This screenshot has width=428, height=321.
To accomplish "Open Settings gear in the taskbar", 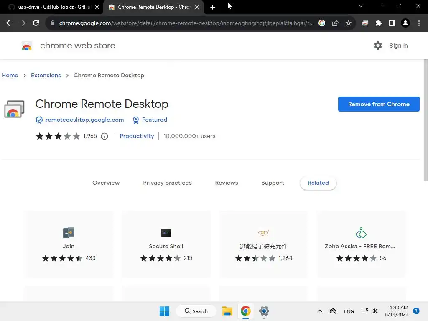I will point(264,311).
